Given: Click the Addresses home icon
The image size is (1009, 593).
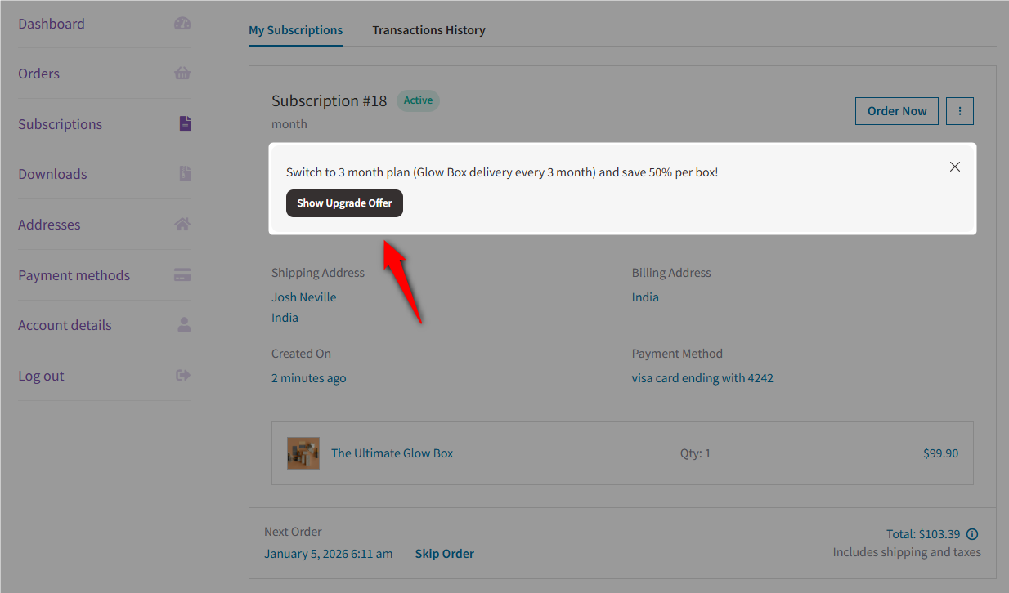Looking at the screenshot, I should 182,224.
